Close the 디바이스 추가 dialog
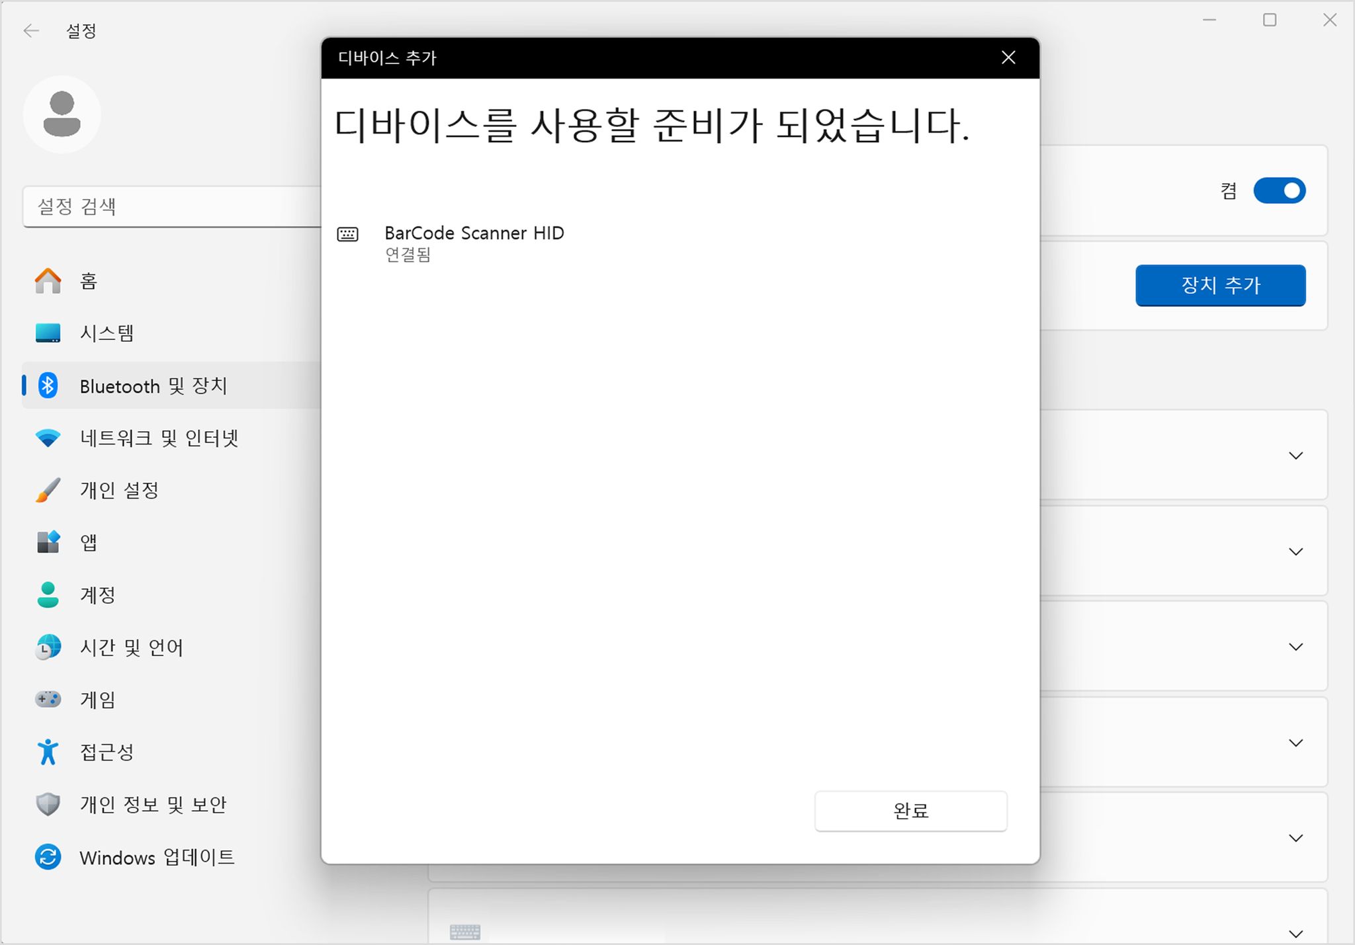Screen dimensions: 1355x945 [1008, 58]
